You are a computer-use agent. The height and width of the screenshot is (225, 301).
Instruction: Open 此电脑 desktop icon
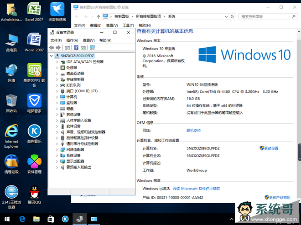11,42
